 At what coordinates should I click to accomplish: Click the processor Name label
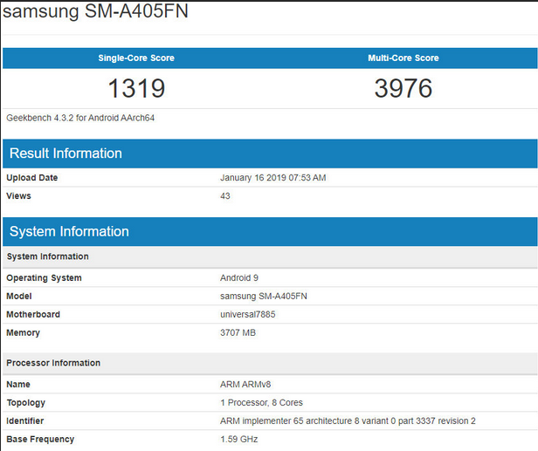tap(18, 385)
